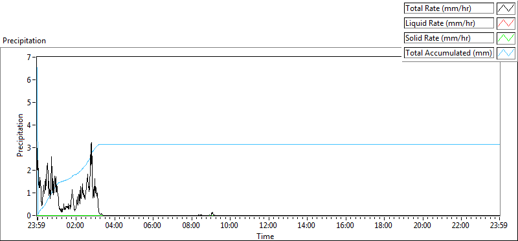
Task: Click the vertical Precipitation axis label
Action: point(20,135)
